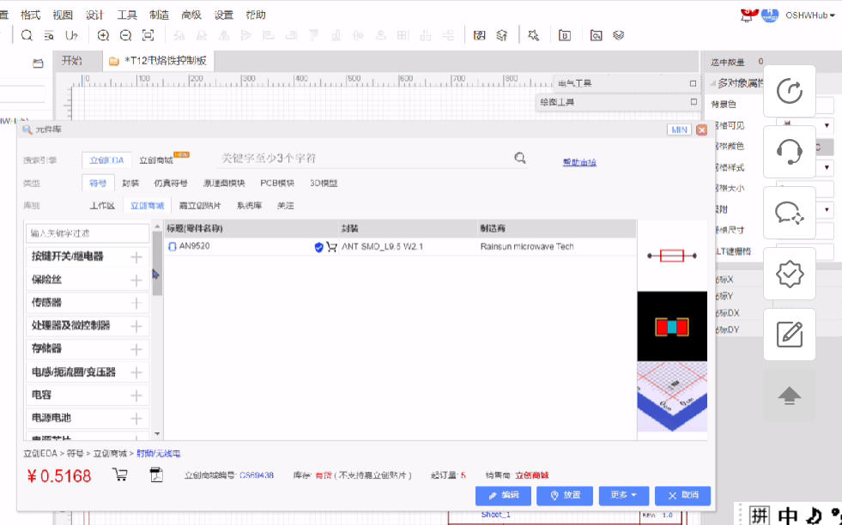The width and height of the screenshot is (842, 525).
Task: Click the project folder icon left of tabs
Action: 38,63
